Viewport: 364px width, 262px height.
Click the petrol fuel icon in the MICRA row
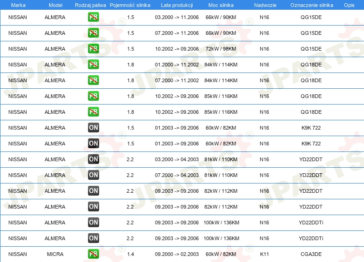point(93,254)
